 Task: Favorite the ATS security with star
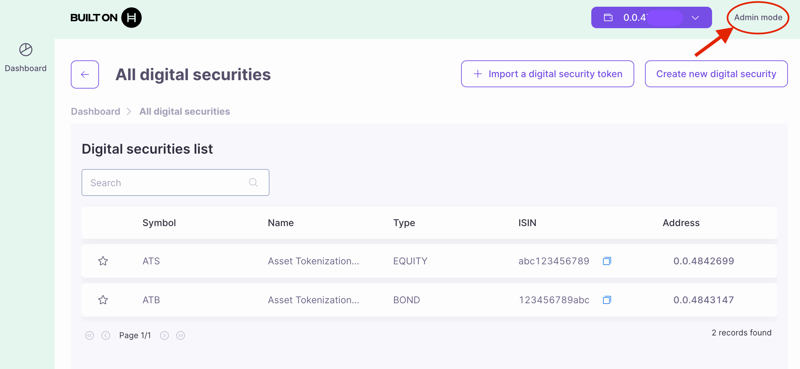(103, 261)
